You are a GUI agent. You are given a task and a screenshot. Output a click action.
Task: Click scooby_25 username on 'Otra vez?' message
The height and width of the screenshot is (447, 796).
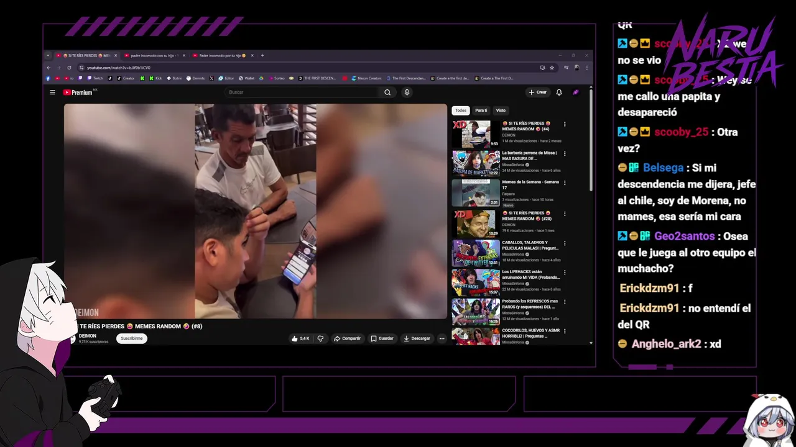tap(682, 132)
